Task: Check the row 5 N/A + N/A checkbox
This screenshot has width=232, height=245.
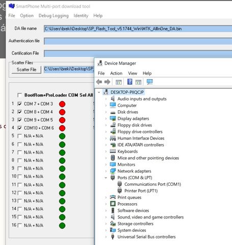Action: [19, 136]
